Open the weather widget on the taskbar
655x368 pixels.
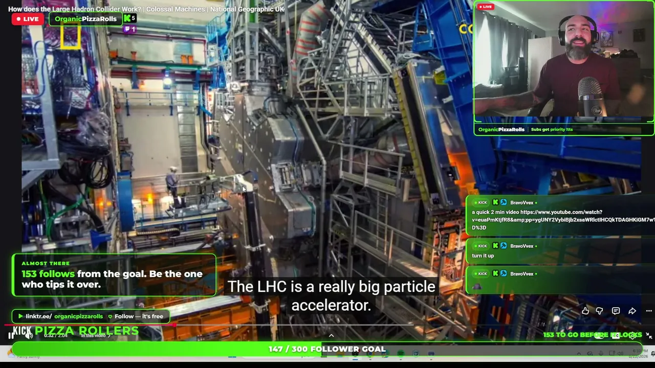[26, 354]
